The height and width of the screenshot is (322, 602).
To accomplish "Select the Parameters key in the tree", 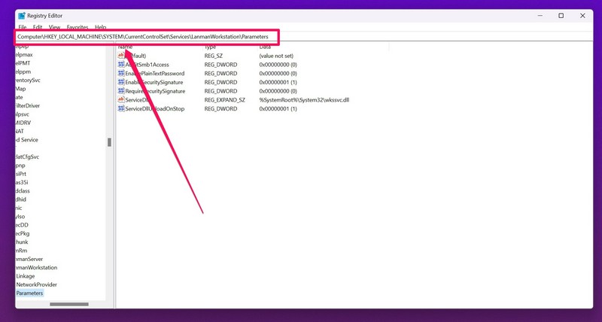I will (29, 293).
